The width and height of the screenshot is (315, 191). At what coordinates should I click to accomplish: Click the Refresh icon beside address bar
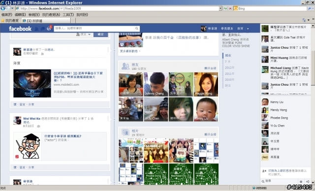point(225,8)
